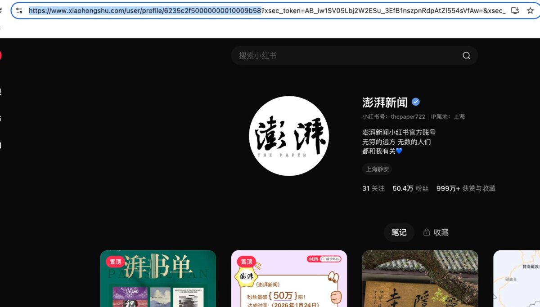This screenshot has height=307, width=540.
Task: Click the install app icon in address bar
Action: tap(515, 10)
